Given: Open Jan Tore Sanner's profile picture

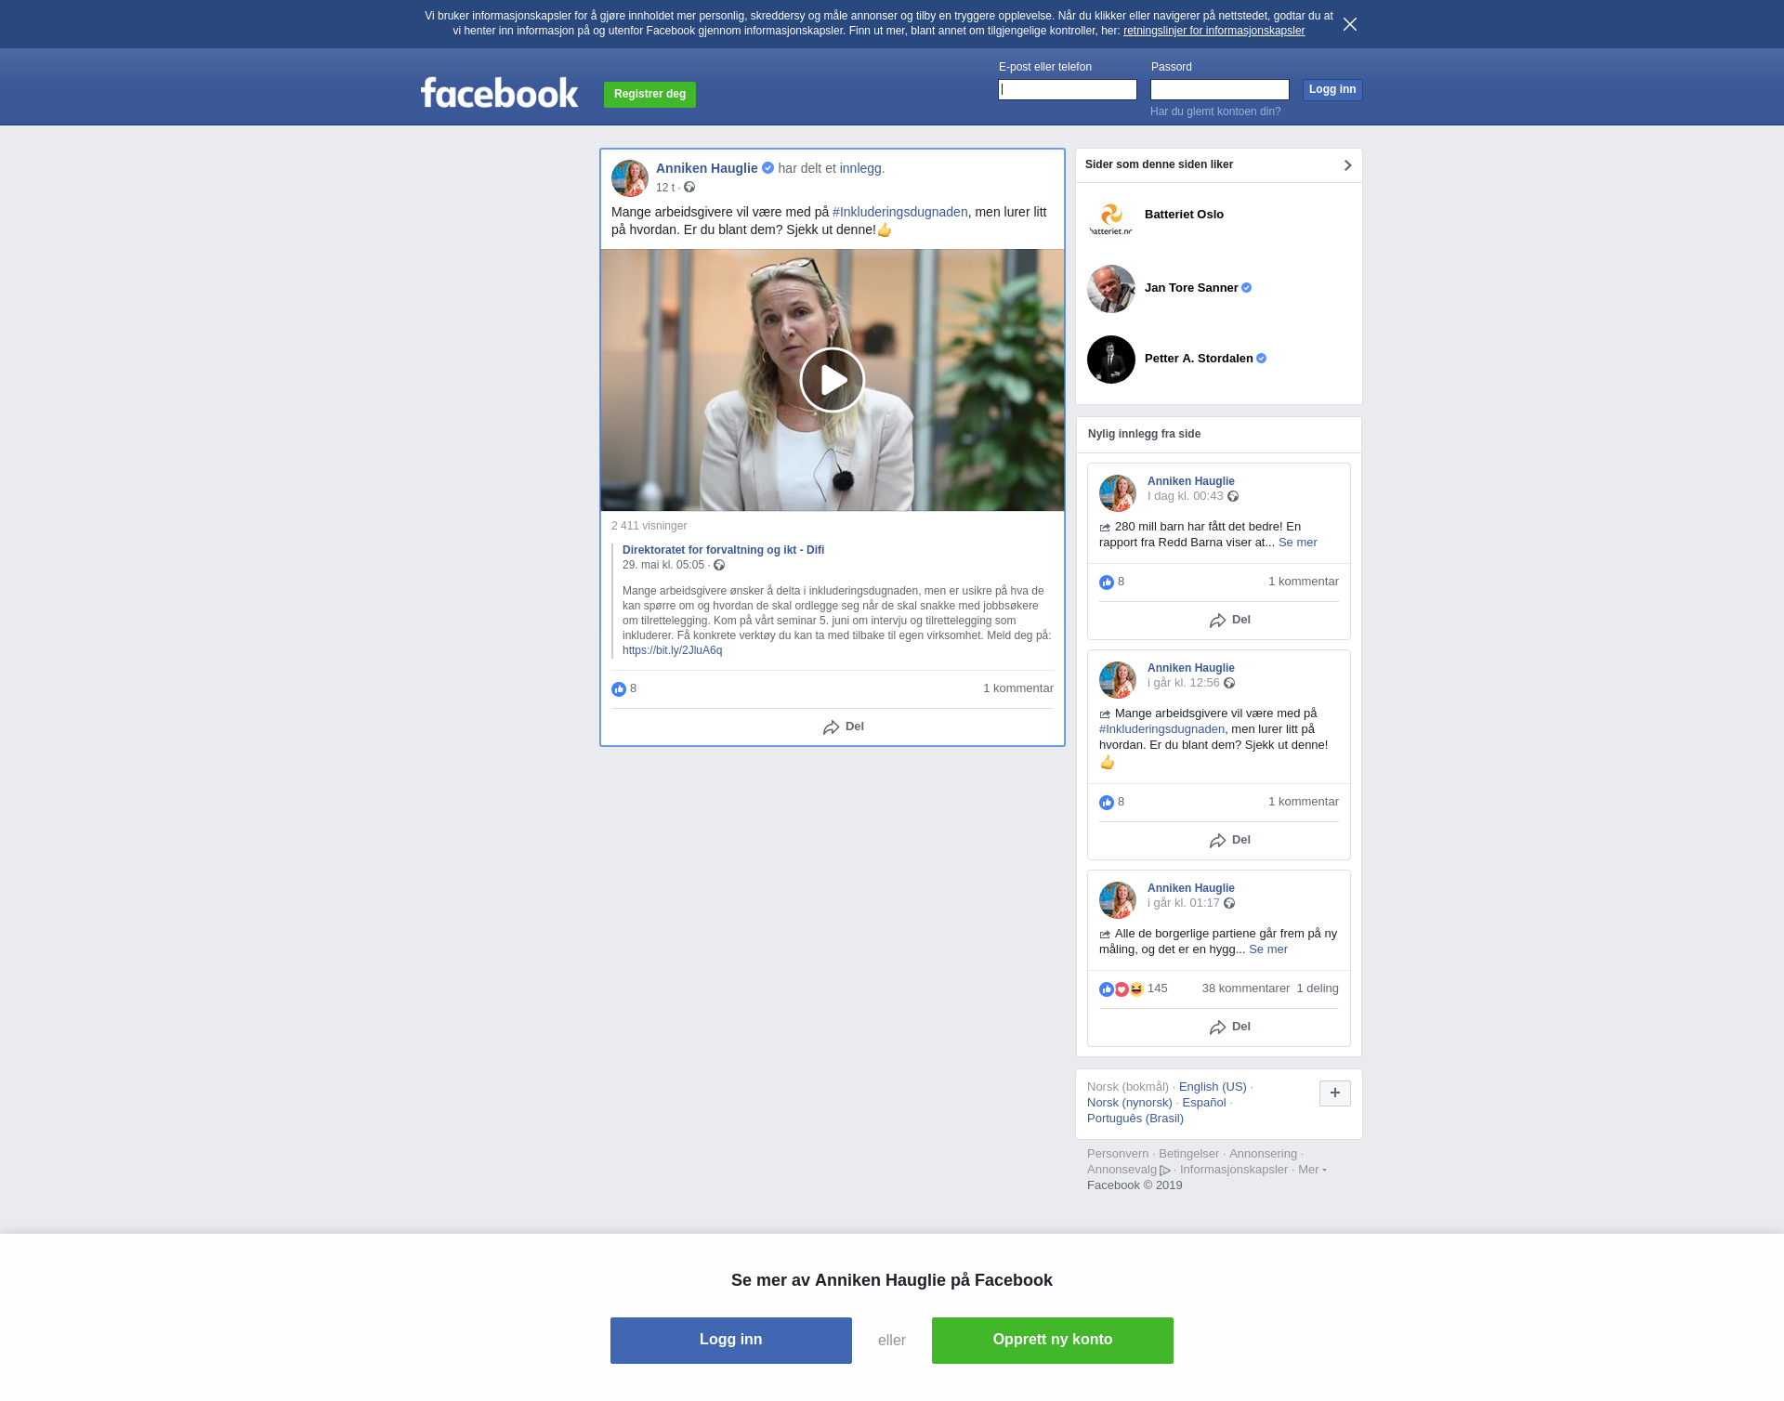Looking at the screenshot, I should click(1111, 289).
